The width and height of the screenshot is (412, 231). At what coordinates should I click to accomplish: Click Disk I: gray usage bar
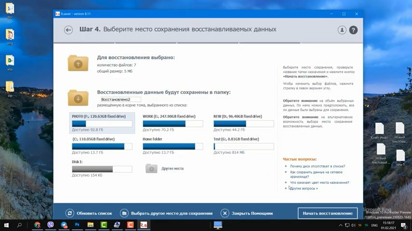[102, 169]
